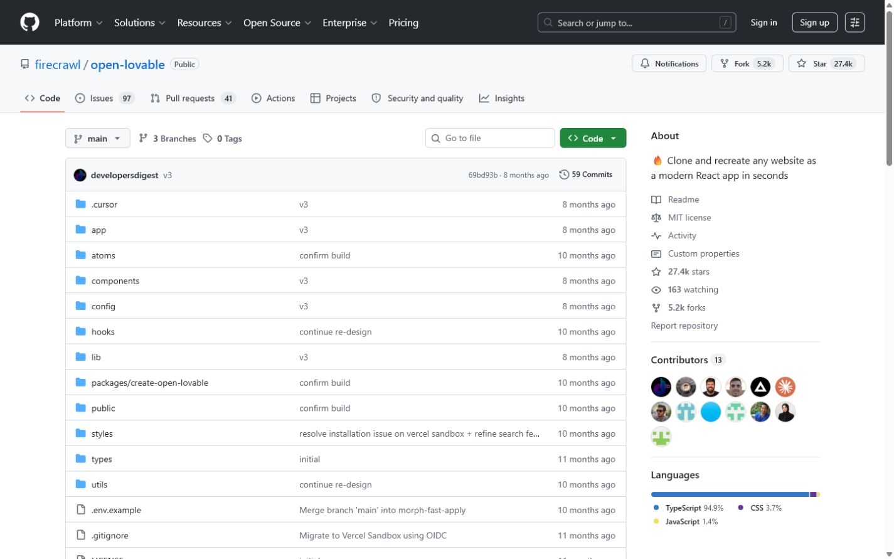The width and height of the screenshot is (894, 559).
Task: Click the Custom properties icon
Action: coord(656,254)
